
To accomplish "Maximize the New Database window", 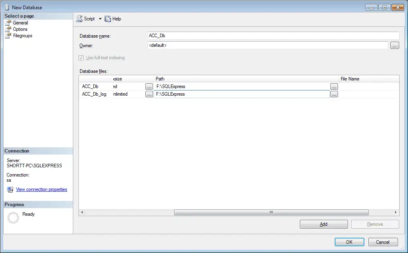I will point(385,8).
